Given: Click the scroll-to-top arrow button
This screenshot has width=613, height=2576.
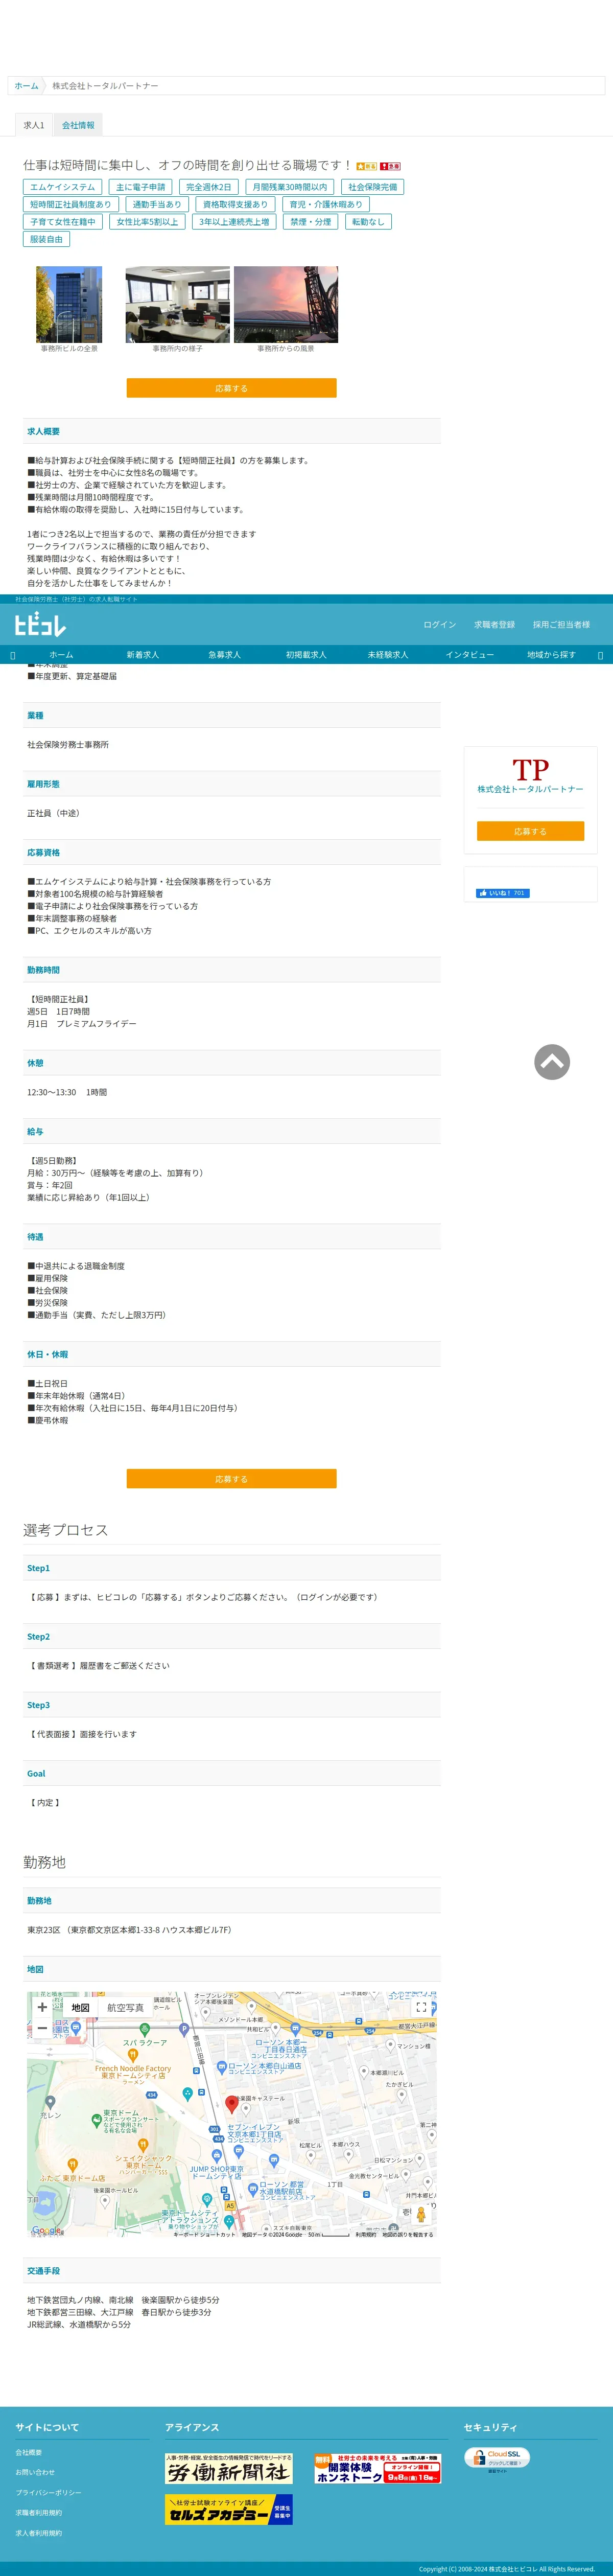Looking at the screenshot, I should (x=552, y=1061).
